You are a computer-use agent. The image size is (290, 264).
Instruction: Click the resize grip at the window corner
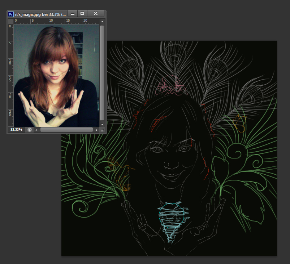102,130
